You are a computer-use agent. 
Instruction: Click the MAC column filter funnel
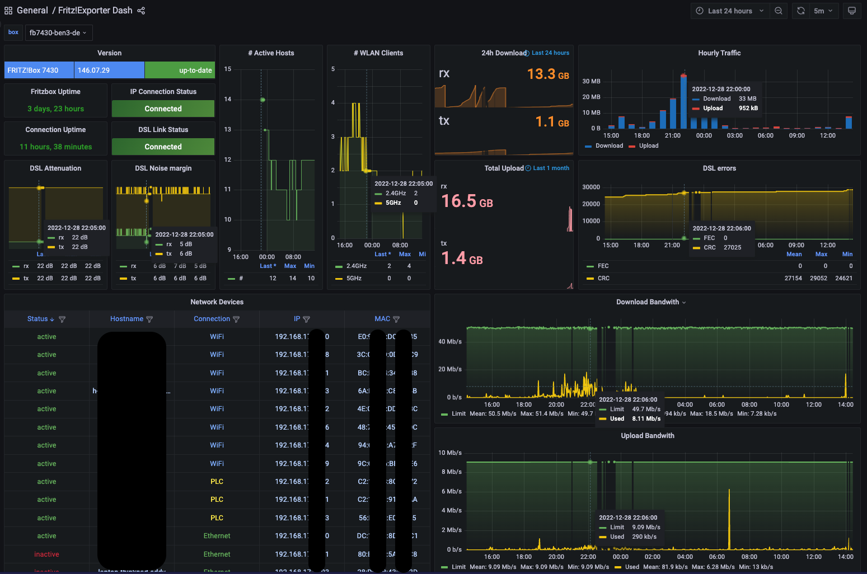click(x=396, y=319)
